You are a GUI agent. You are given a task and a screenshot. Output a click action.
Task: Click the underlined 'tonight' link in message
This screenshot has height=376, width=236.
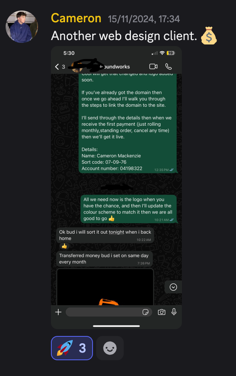click(x=116, y=232)
